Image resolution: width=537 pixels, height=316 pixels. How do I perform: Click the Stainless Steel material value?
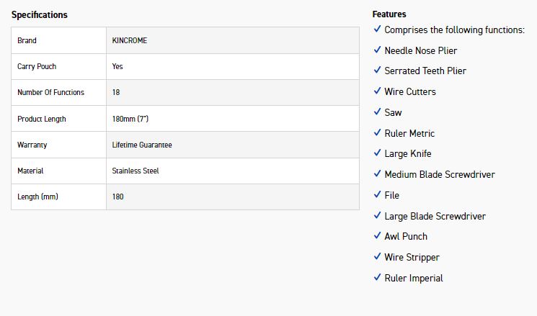[x=136, y=171]
